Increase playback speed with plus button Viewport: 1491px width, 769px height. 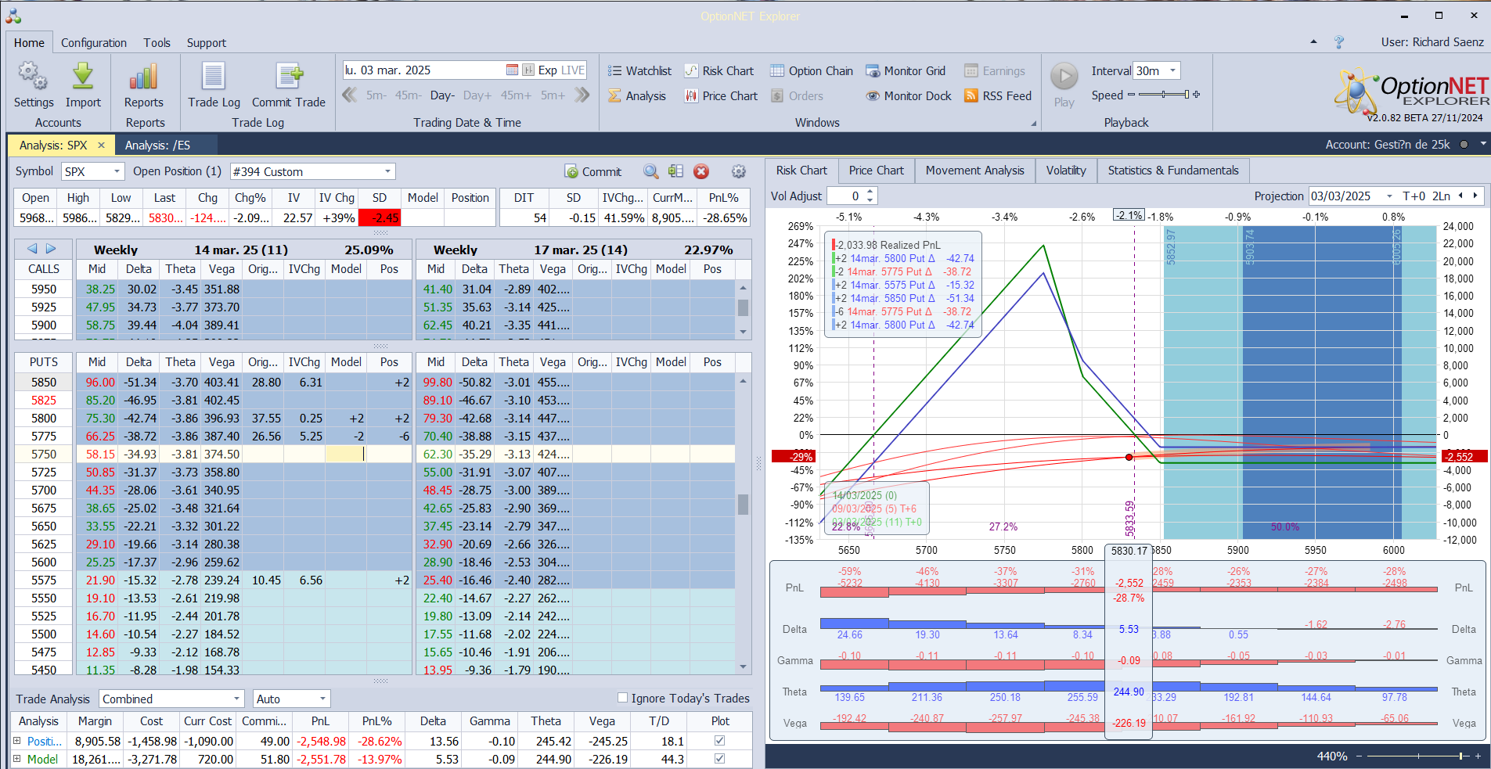point(1196,95)
